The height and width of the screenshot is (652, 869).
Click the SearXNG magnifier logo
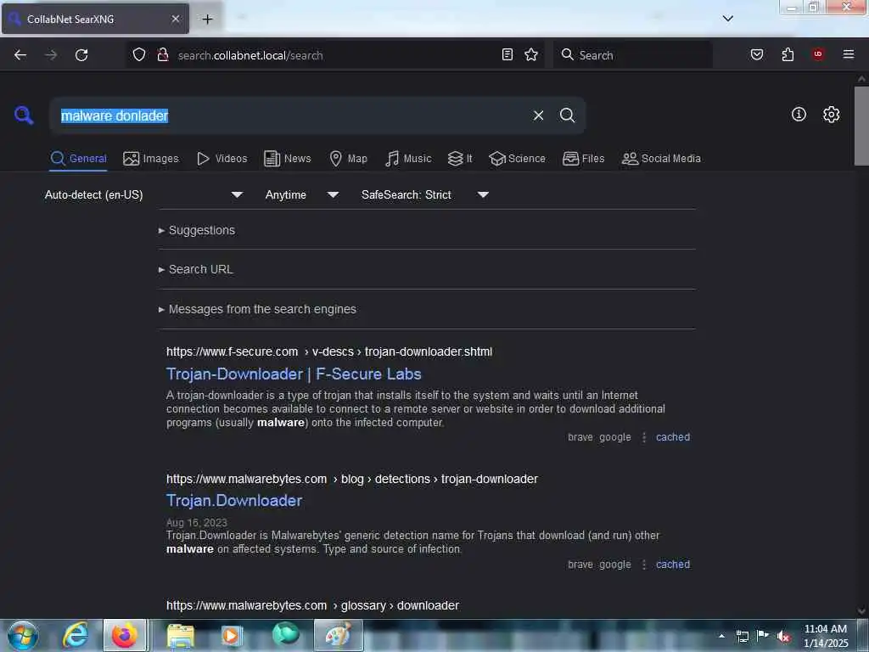[24, 115]
